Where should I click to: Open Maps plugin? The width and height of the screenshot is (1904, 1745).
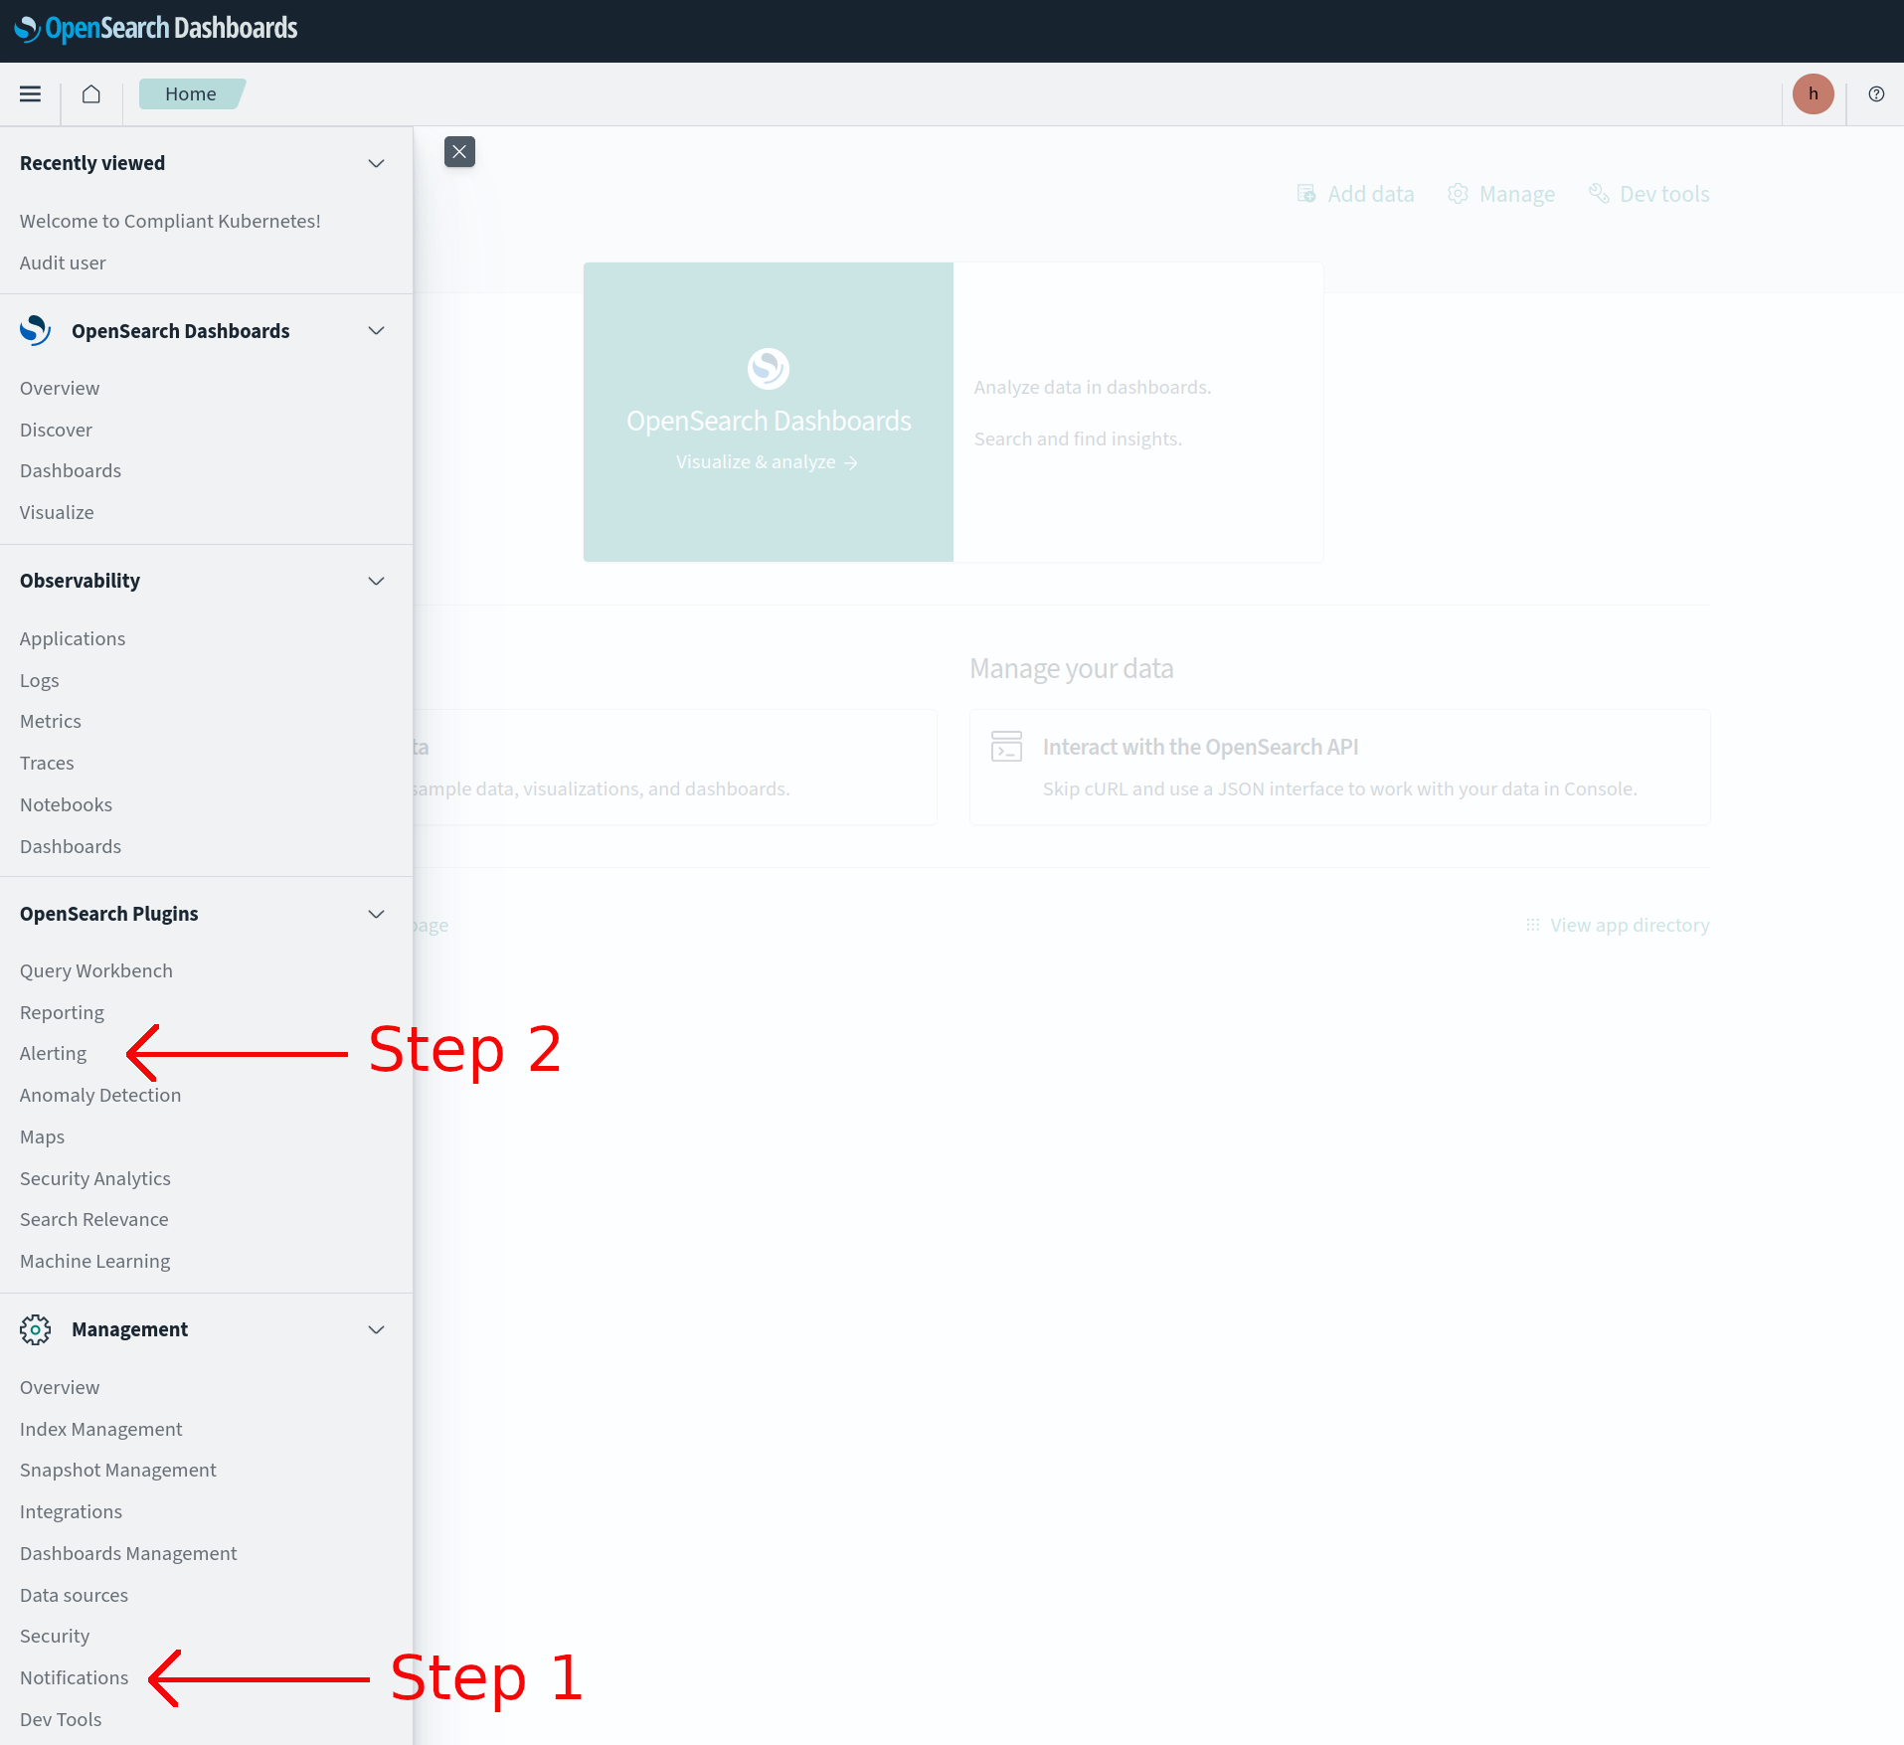point(42,1136)
